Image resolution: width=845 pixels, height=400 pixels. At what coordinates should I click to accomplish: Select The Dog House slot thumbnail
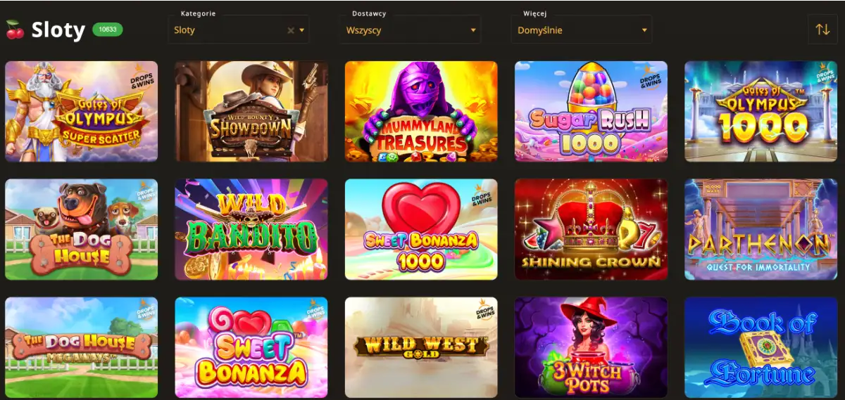(x=82, y=229)
